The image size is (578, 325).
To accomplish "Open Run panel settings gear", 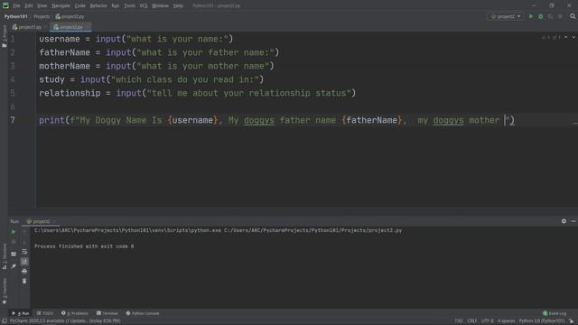I will coord(564,221).
